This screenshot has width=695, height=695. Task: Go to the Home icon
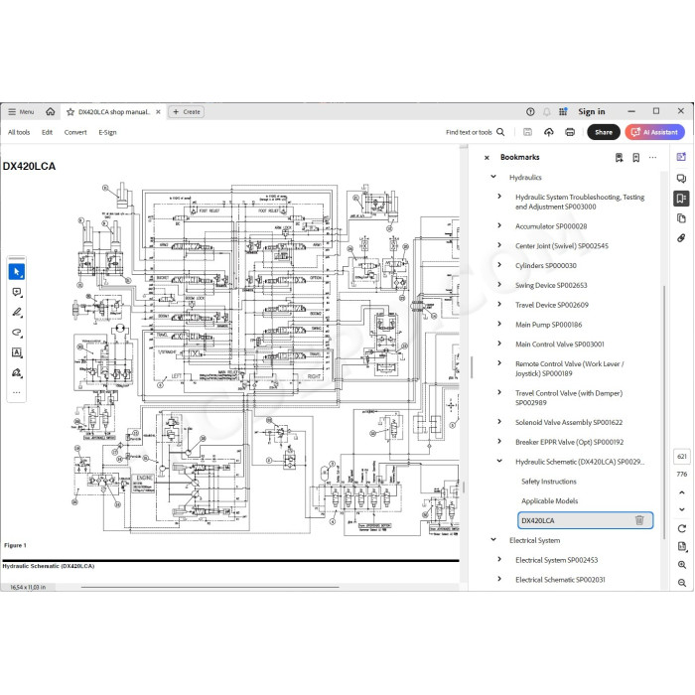tap(51, 111)
